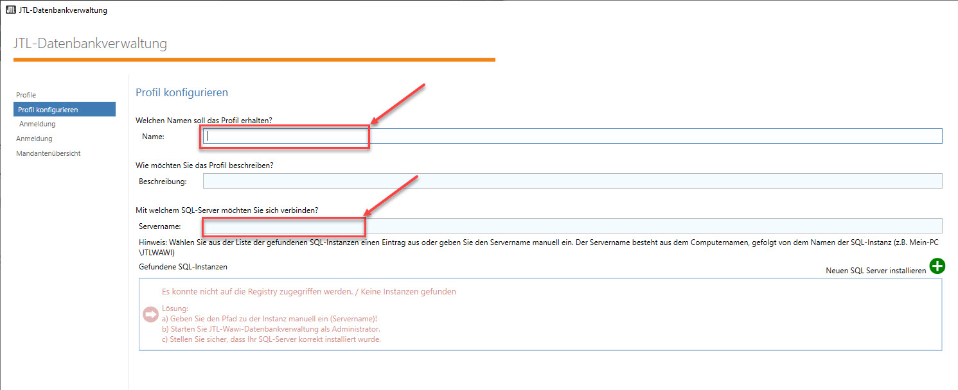Open Mandantenübersicht in sidebar

click(x=48, y=153)
